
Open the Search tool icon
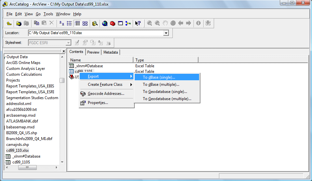click(95, 23)
